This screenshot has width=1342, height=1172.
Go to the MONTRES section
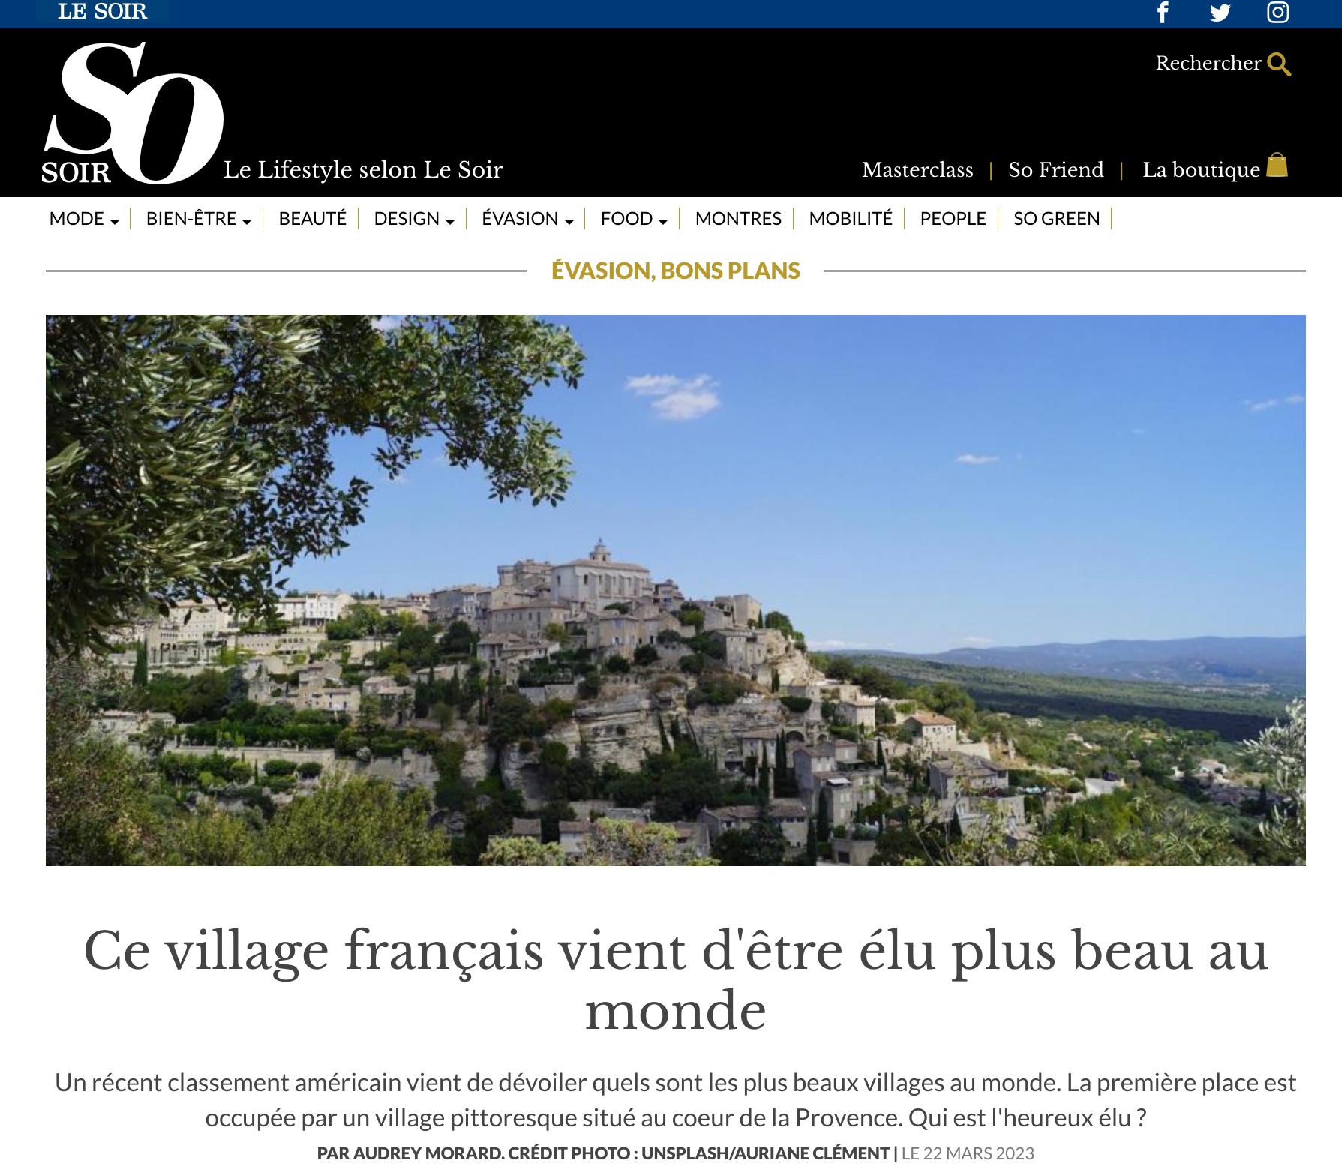pyautogui.click(x=738, y=219)
